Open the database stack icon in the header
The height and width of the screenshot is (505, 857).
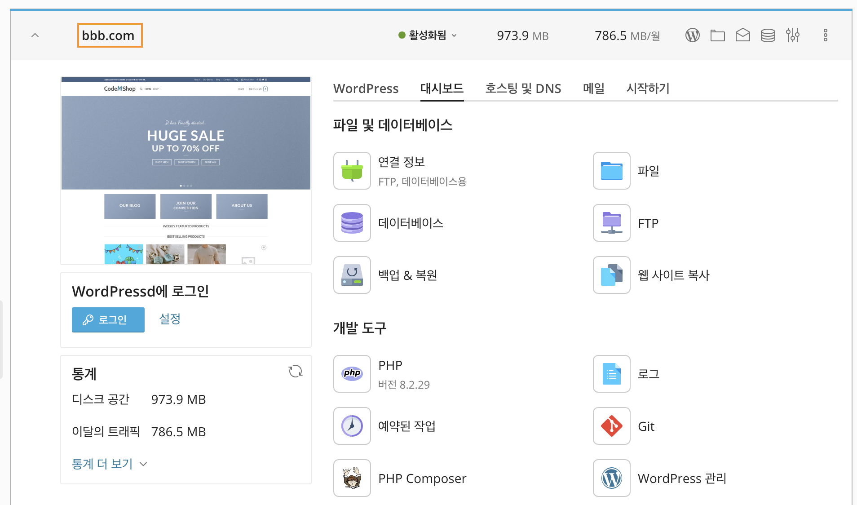pos(768,35)
